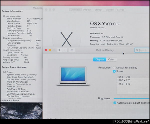
Task: Click Graphics Intel HD Graphics 5000 line
Action: [x=111, y=44]
